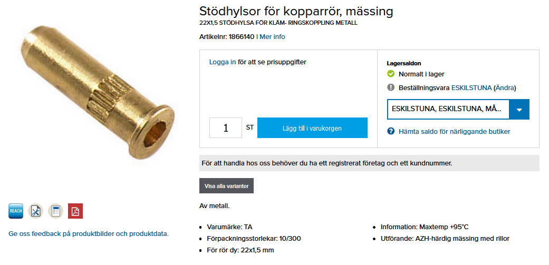Open the red PDF document icon
549x265 pixels.
pos(75,211)
